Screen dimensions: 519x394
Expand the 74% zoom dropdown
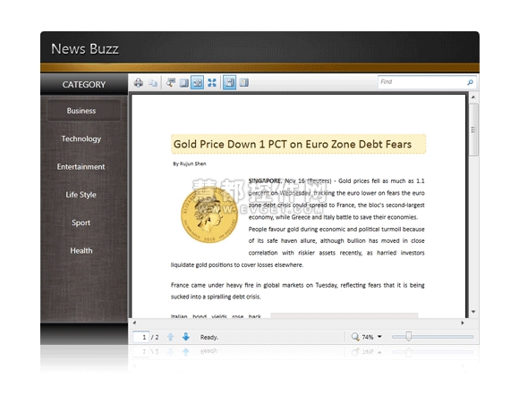(379, 337)
